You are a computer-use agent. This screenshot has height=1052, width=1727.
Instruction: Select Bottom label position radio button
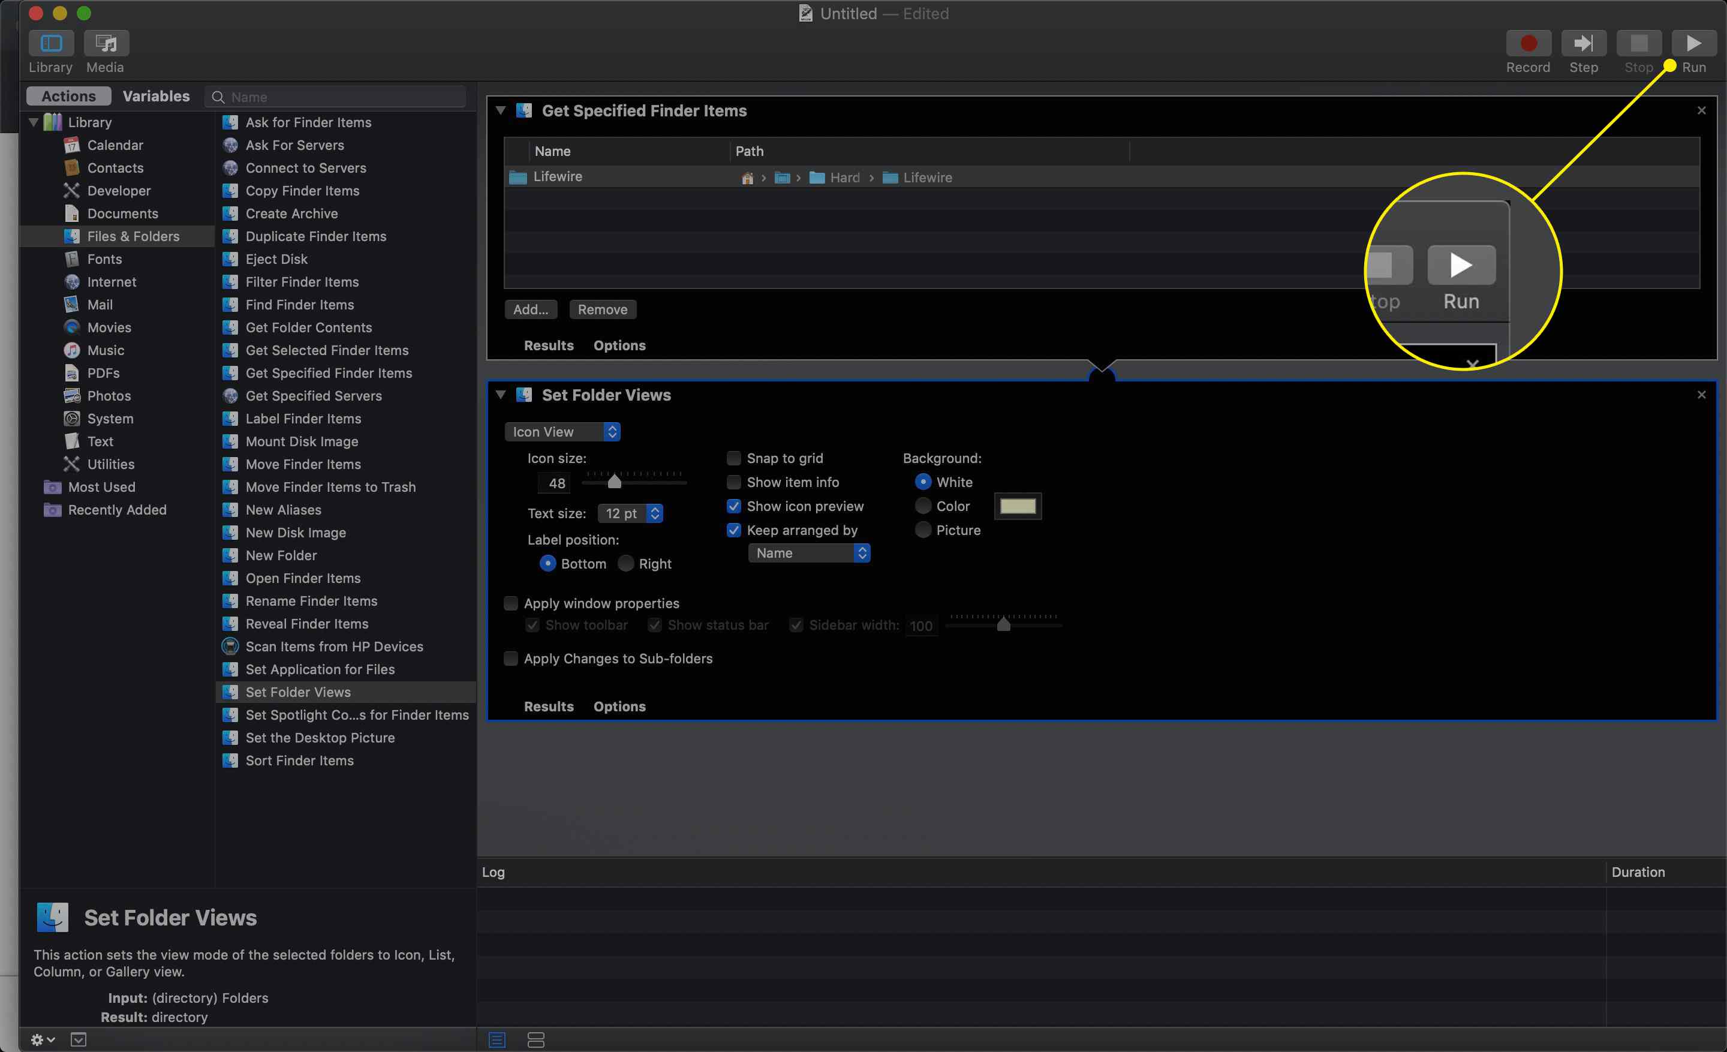point(546,563)
